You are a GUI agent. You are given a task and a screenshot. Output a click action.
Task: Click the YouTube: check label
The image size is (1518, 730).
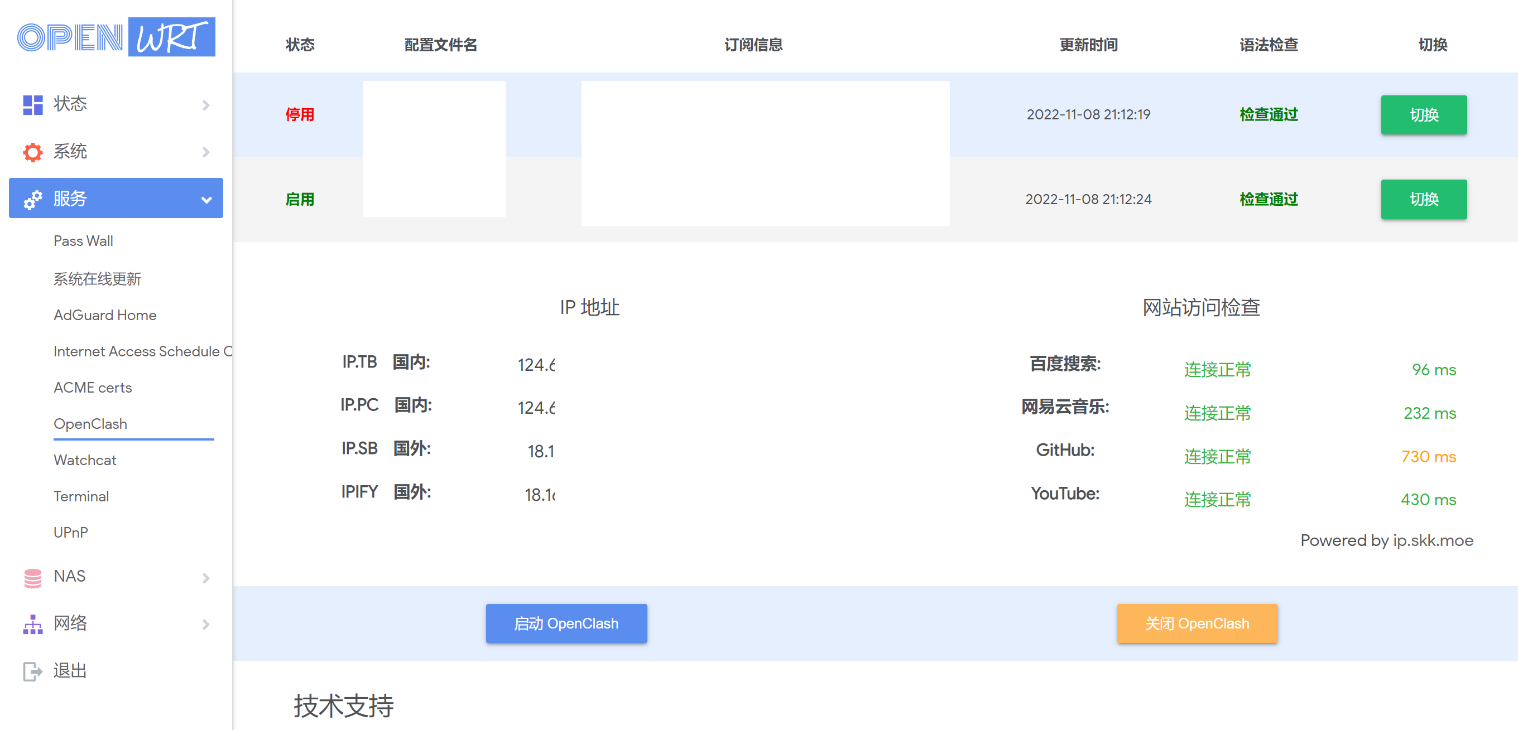pyautogui.click(x=1065, y=494)
